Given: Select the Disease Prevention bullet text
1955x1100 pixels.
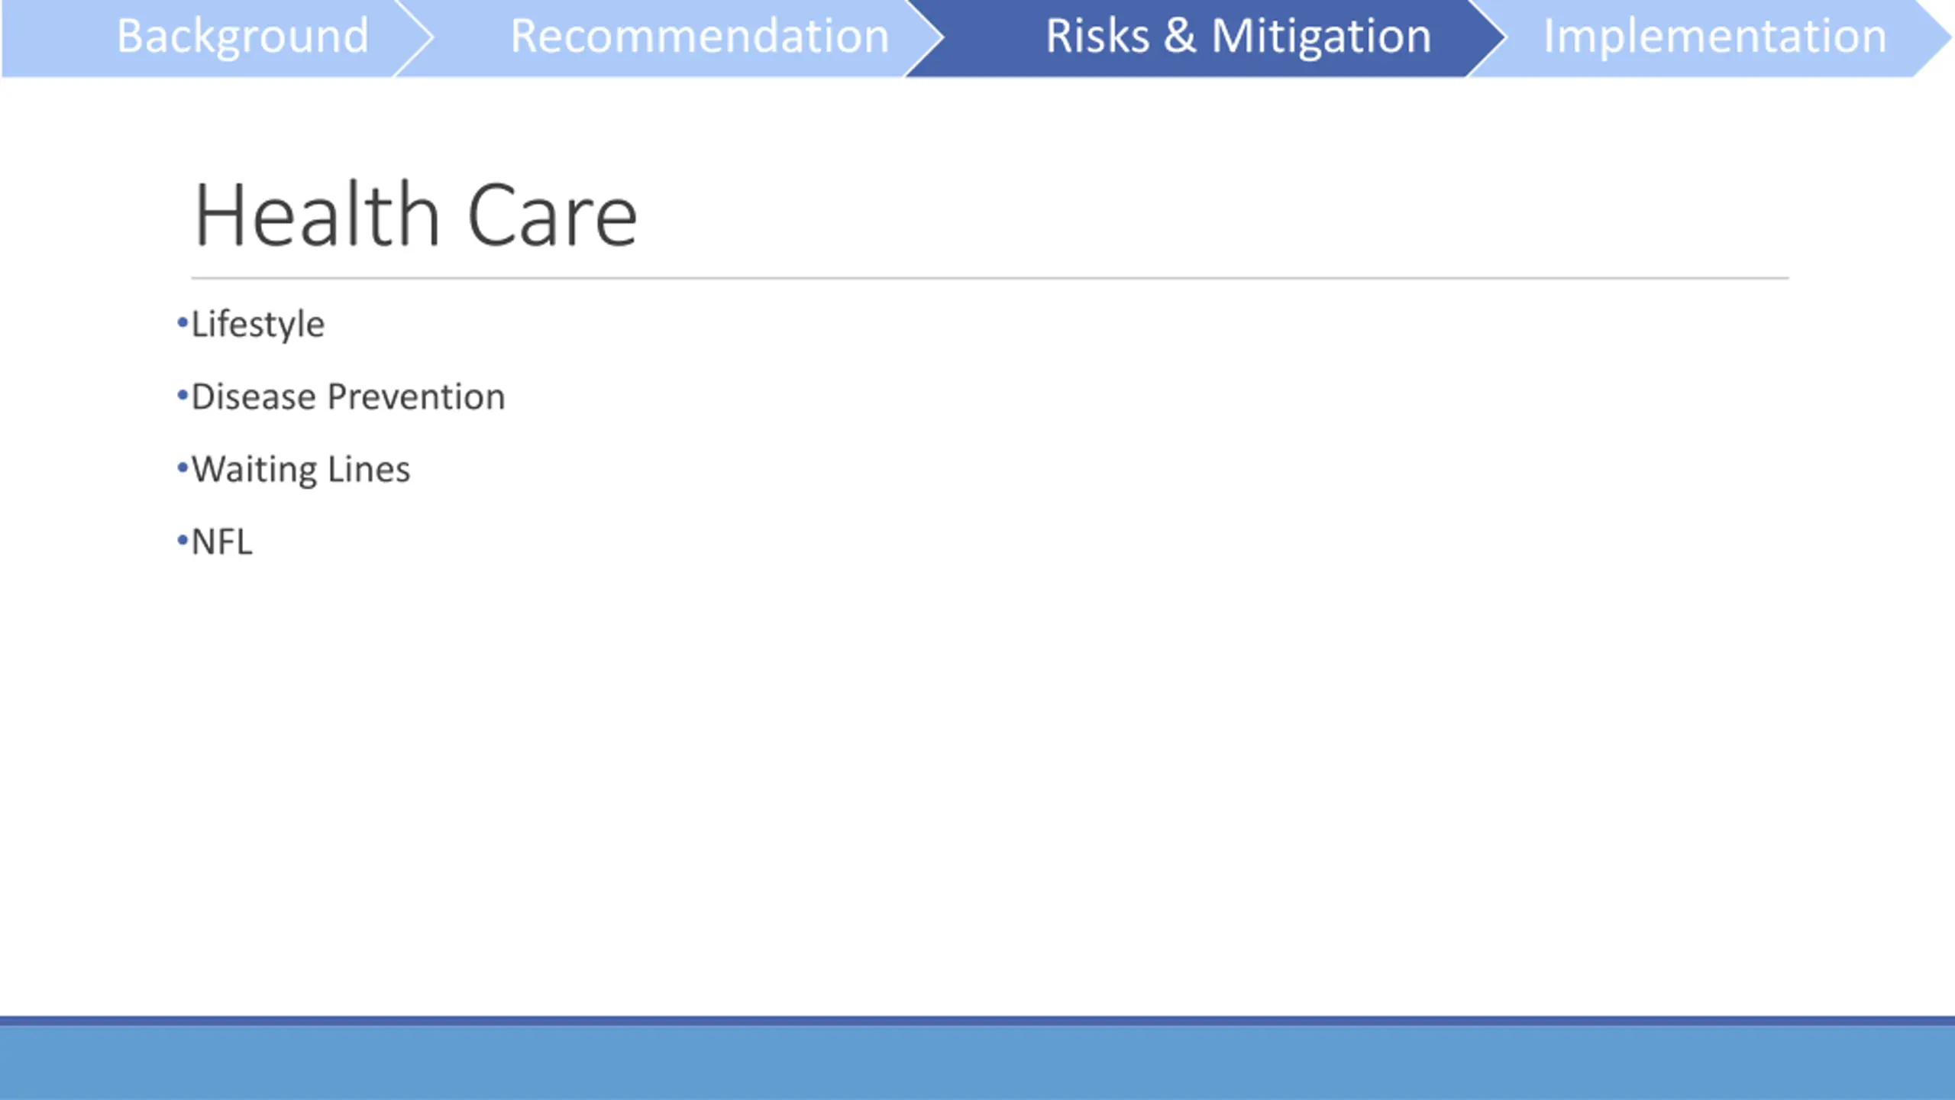Looking at the screenshot, I should tap(348, 396).
